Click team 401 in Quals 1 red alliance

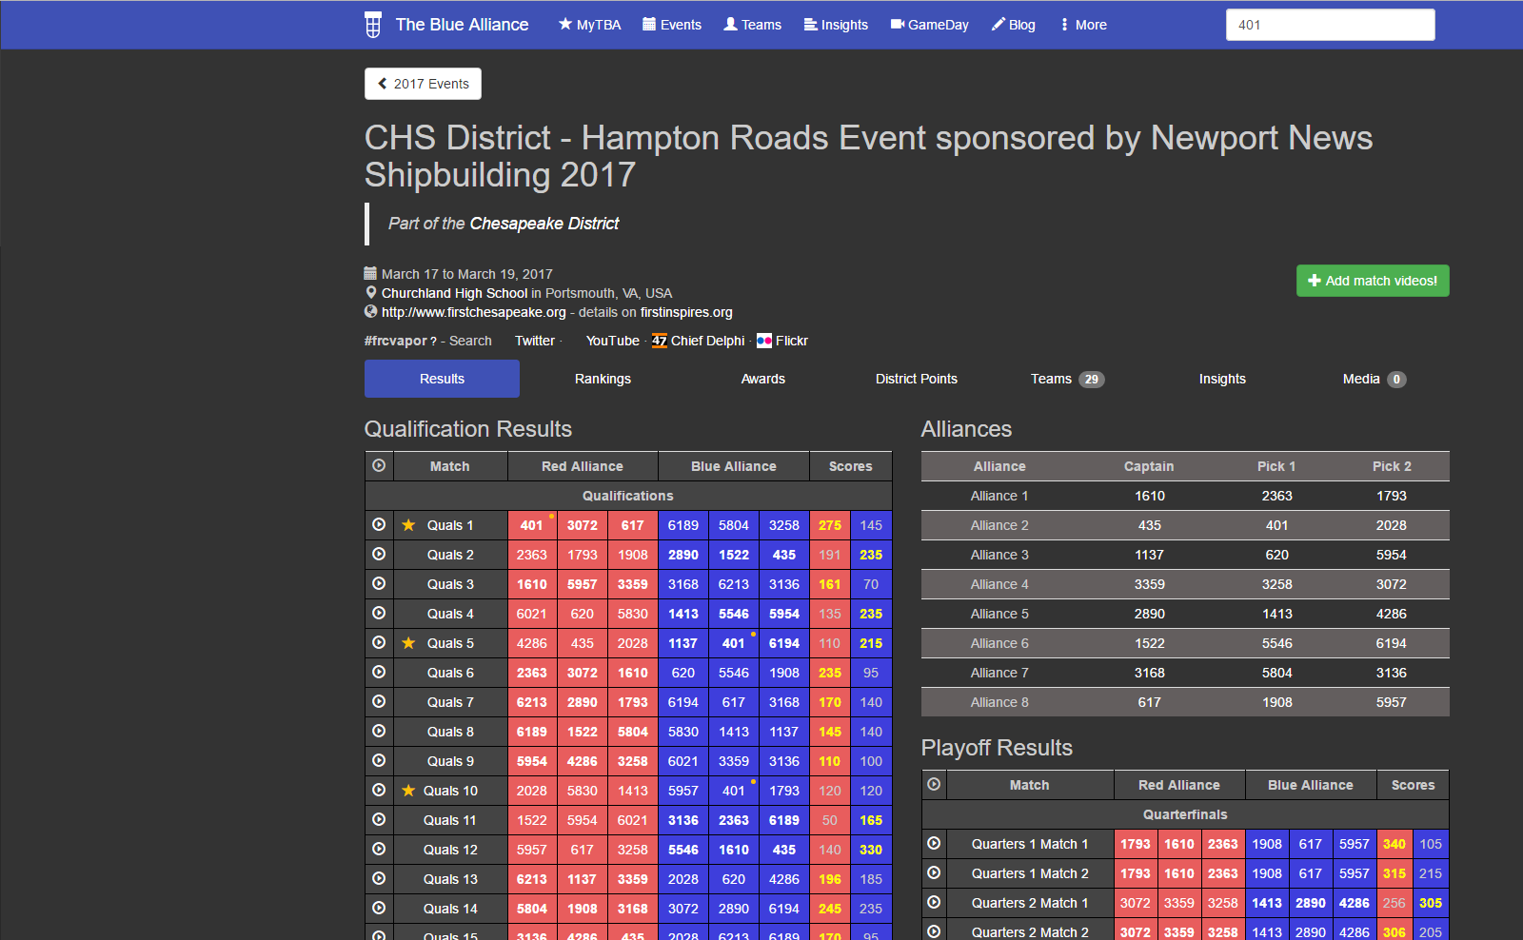[532, 525]
